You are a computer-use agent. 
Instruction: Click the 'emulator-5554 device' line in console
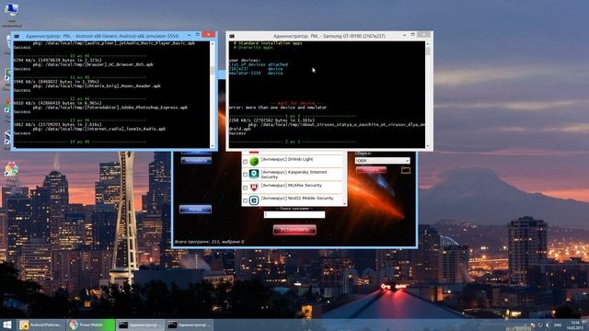(256, 73)
